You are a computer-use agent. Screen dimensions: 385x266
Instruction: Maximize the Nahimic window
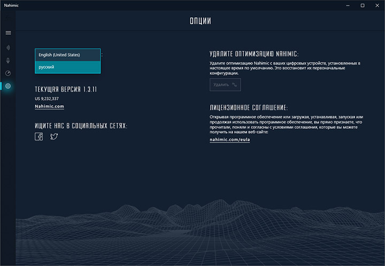pyautogui.click(x=363, y=5)
